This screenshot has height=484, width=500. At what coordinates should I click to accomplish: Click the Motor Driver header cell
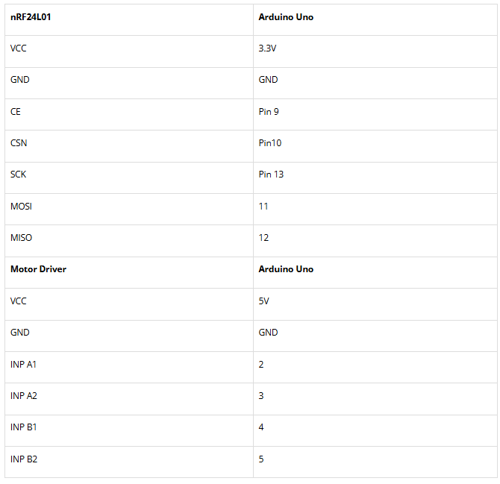click(38, 268)
